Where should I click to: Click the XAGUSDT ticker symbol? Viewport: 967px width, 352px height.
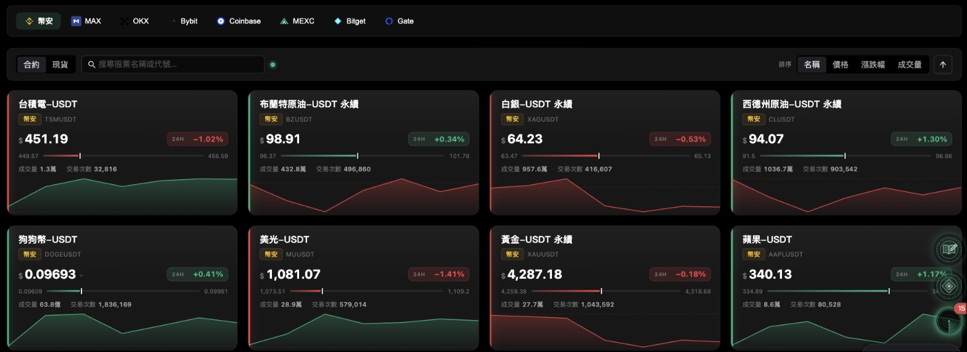(543, 119)
